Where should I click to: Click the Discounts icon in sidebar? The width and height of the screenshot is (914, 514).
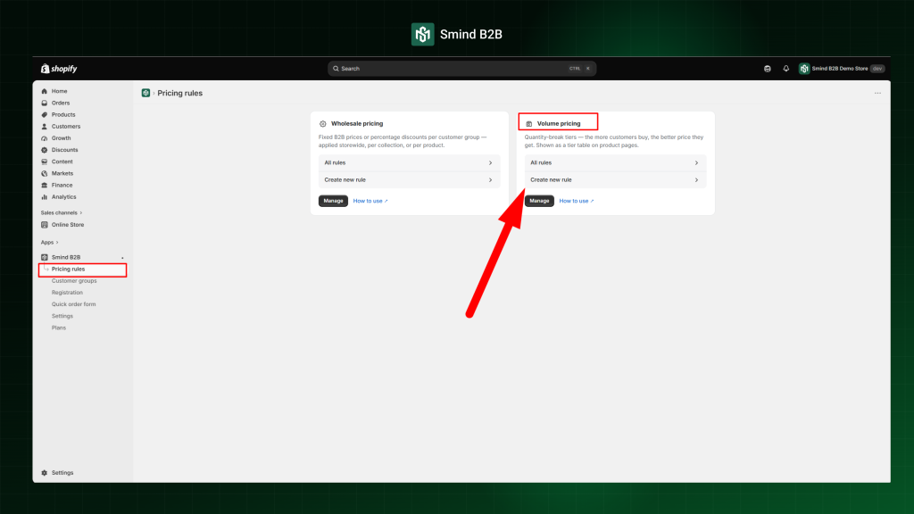[x=45, y=150]
